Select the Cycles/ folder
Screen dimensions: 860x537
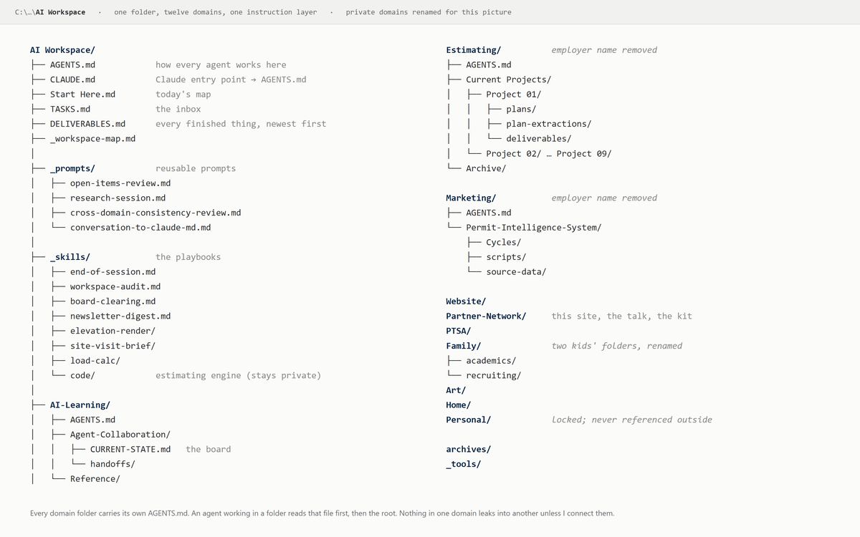(x=504, y=243)
